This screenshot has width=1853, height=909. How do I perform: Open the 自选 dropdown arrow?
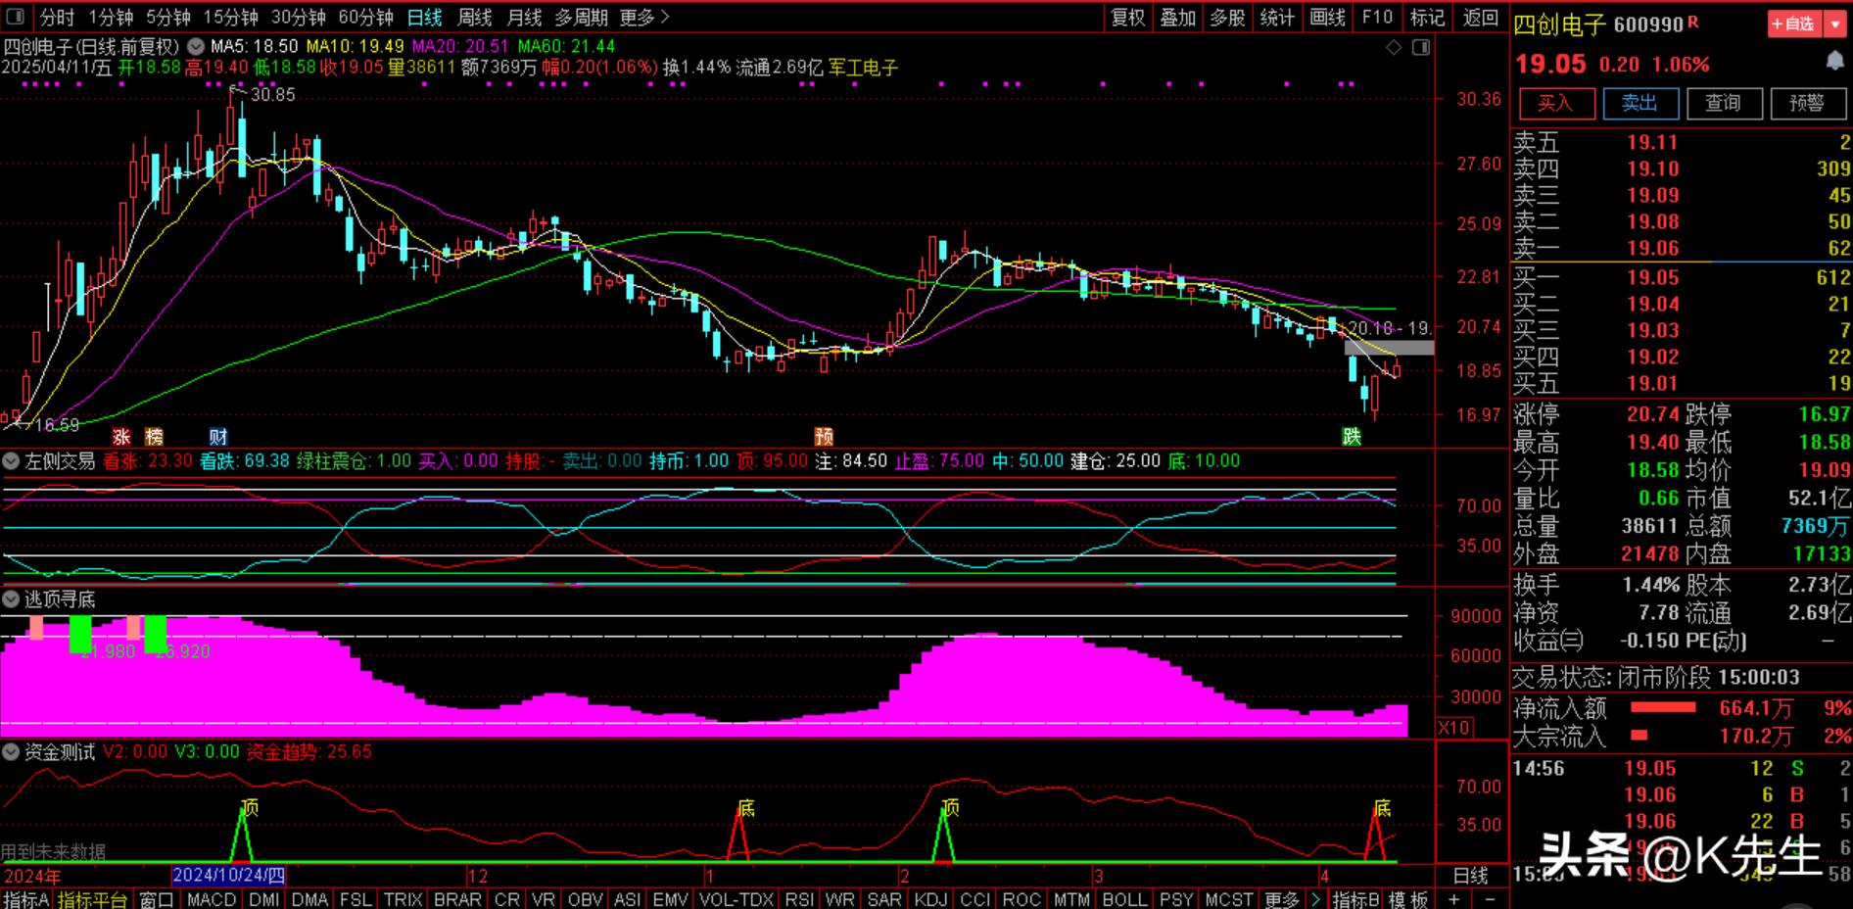coord(1835,24)
